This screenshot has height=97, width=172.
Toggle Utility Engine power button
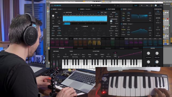pyautogui.click(x=106, y=9)
